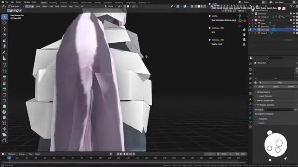298x167 pixels.
Task: Play the animation forward
Action: click(127, 154)
